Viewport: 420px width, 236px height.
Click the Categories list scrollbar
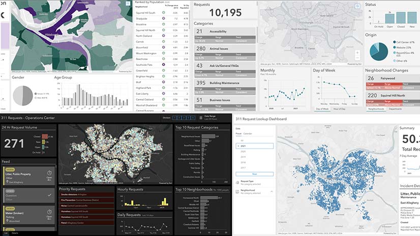tap(257, 35)
